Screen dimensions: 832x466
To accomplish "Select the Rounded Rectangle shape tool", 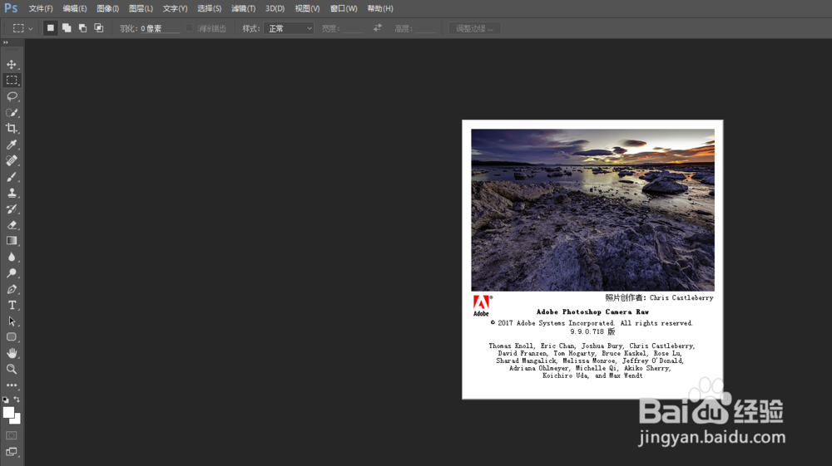I will click(12, 337).
